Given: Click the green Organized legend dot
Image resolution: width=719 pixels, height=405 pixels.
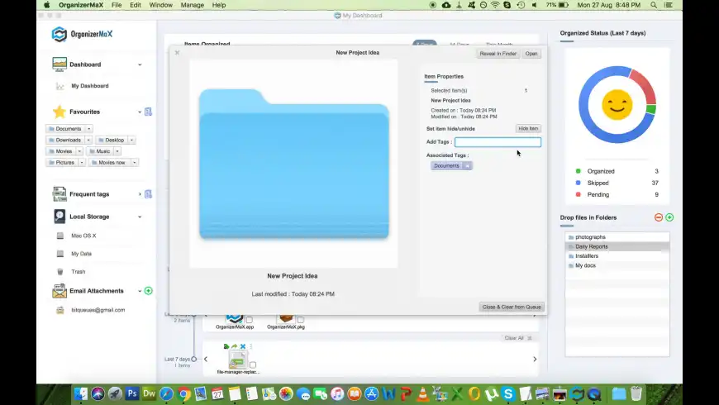Looking at the screenshot, I should click(579, 171).
